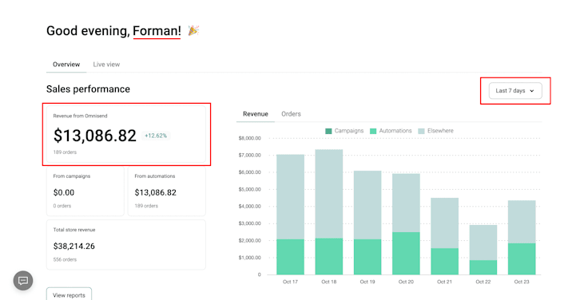The height and width of the screenshot is (300, 588).
Task: Click the party popper emoji icon
Action: click(193, 30)
